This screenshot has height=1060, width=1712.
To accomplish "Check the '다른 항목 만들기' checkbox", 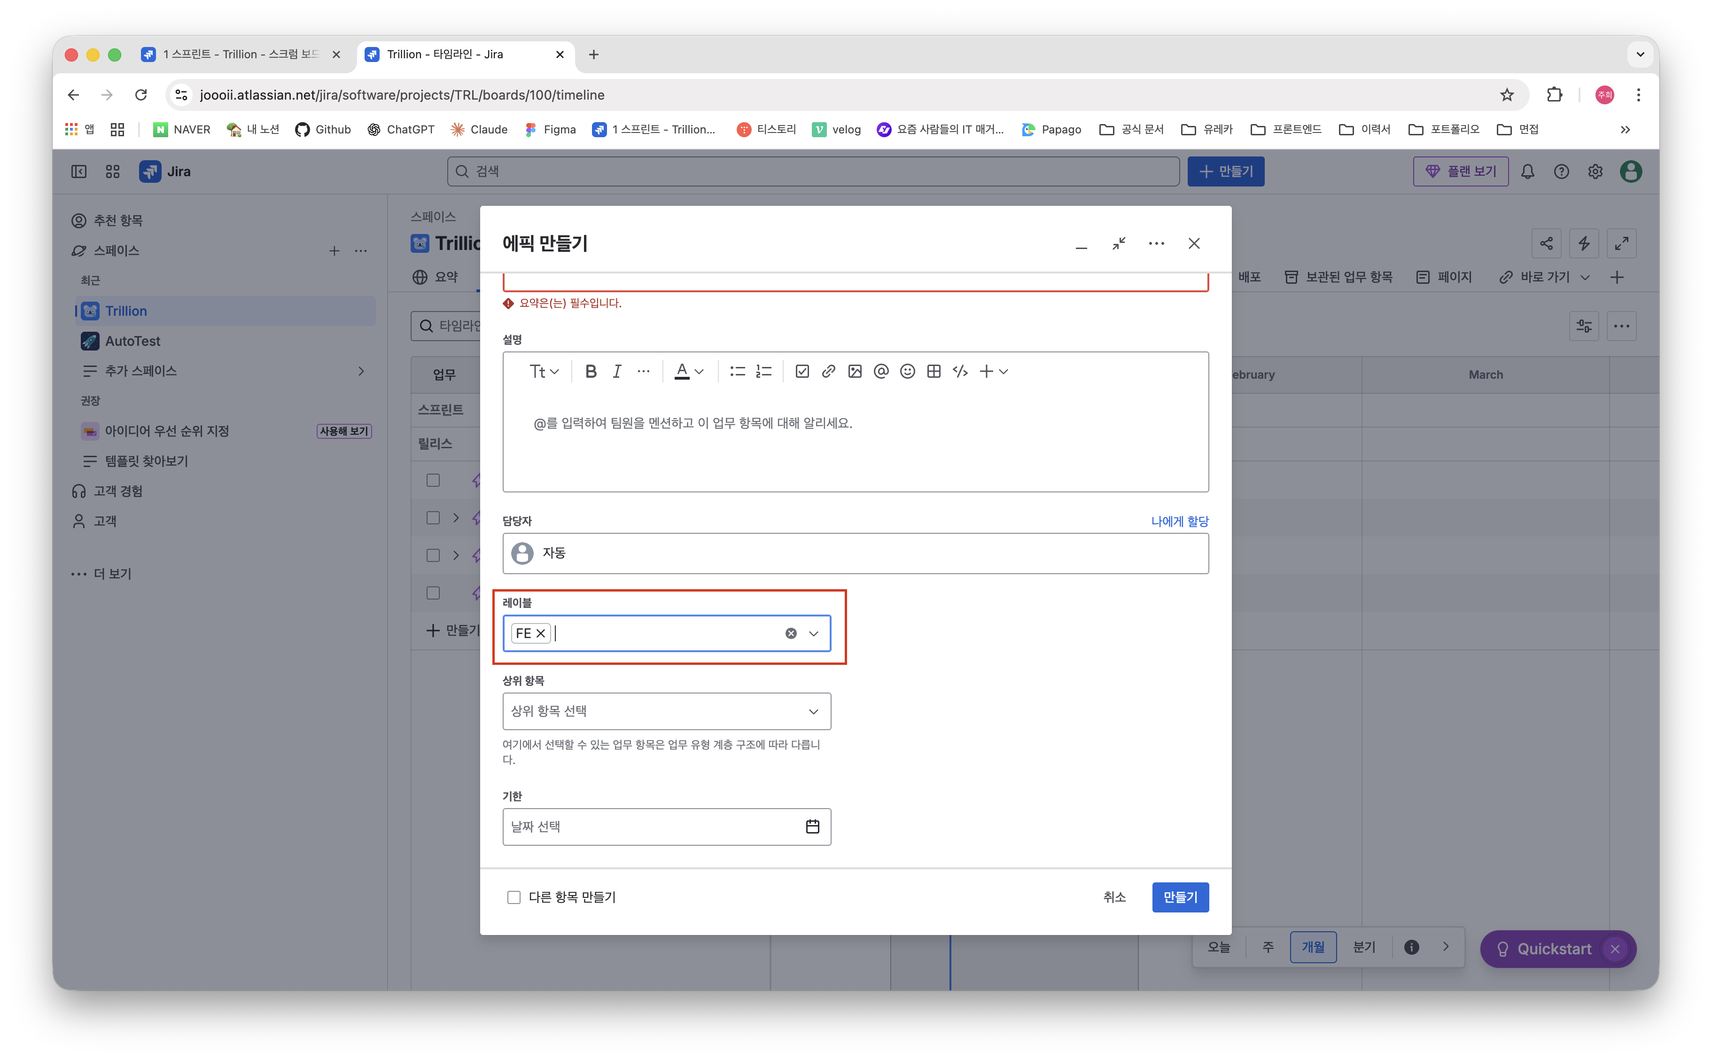I will (x=514, y=897).
